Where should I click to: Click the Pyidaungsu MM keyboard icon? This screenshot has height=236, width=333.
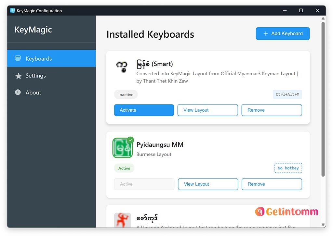tap(123, 148)
